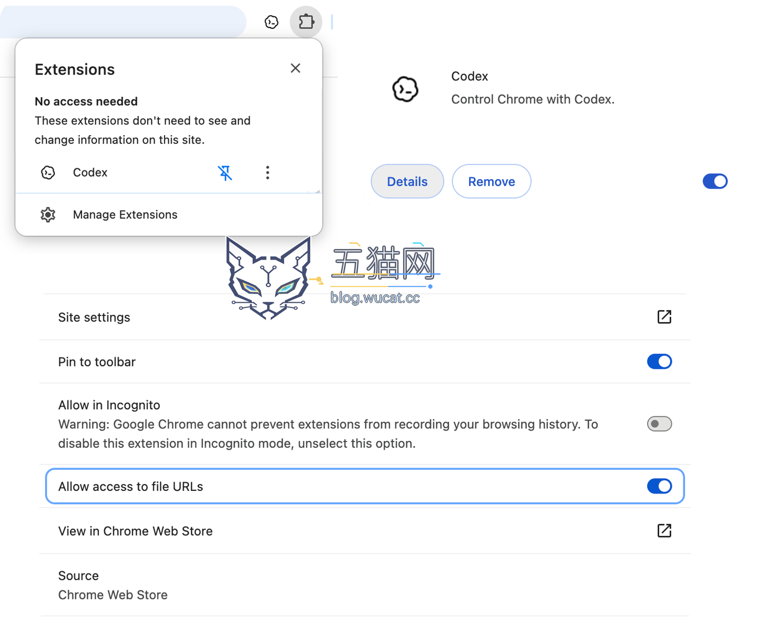This screenshot has width=757, height=627.
Task: Toggle Pin to toolbar switch
Action: pyautogui.click(x=659, y=362)
